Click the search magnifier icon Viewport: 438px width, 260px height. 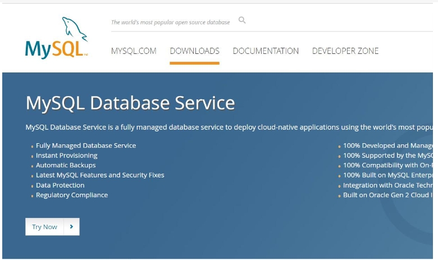242,20
